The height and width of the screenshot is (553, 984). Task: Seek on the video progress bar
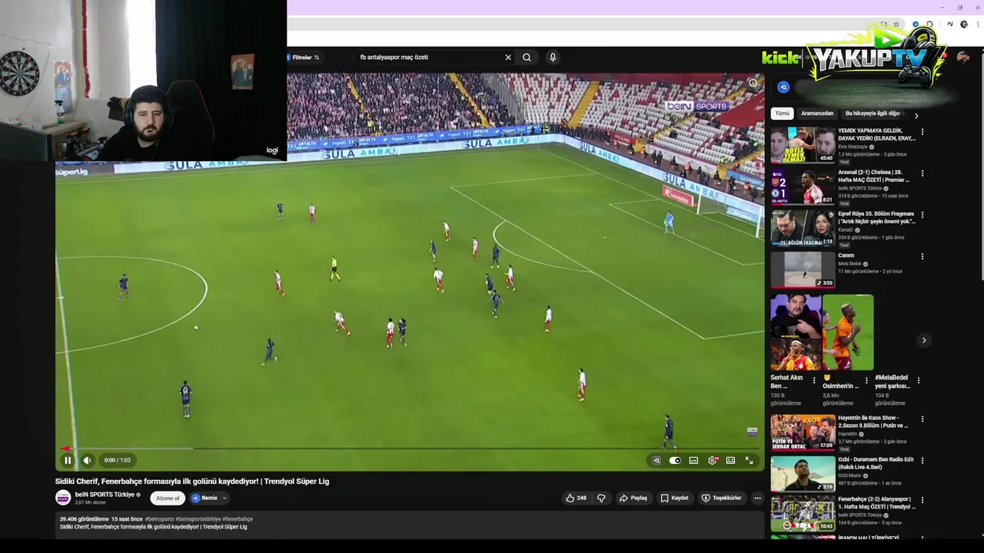[x=411, y=449]
